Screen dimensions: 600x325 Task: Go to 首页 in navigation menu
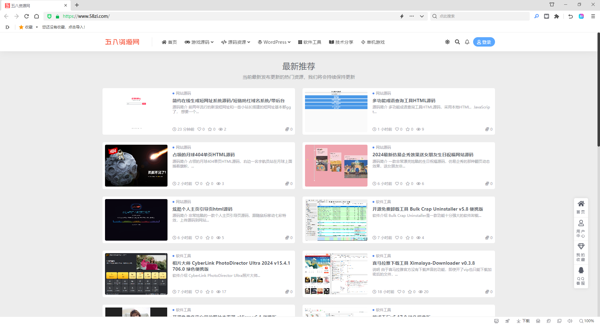pos(169,42)
